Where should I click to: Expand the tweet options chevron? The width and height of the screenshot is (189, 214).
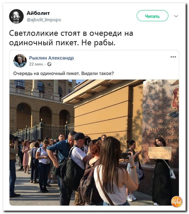coord(176,16)
